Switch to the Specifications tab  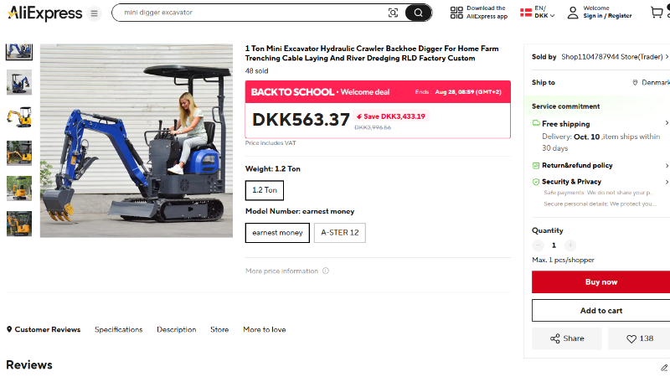tap(118, 329)
